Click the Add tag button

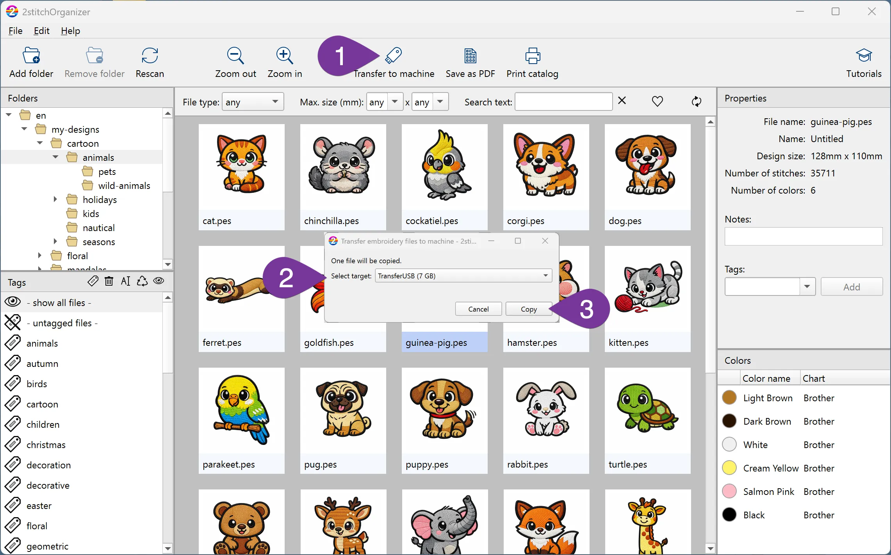(852, 287)
